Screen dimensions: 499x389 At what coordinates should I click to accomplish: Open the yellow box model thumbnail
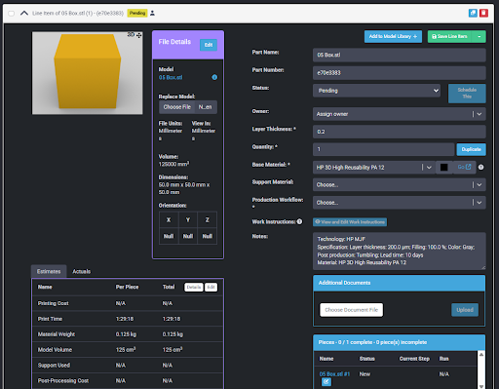[x=87, y=73]
